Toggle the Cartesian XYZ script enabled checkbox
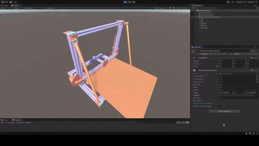 tap(197, 70)
